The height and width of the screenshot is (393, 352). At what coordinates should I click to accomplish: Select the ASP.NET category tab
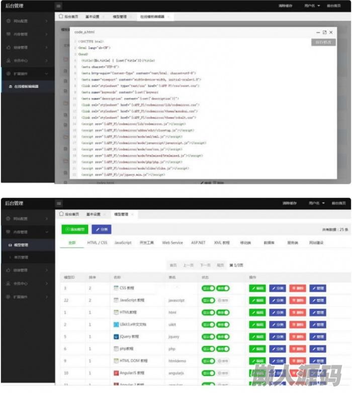[x=198, y=243]
